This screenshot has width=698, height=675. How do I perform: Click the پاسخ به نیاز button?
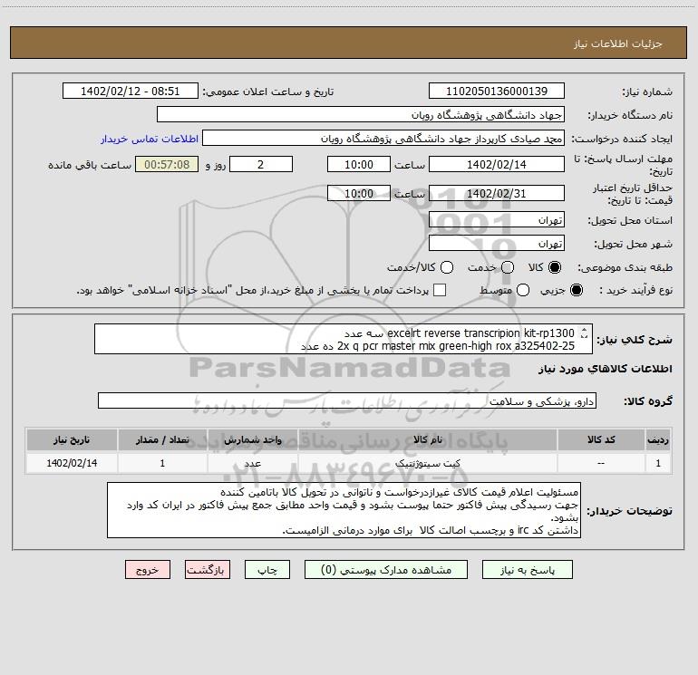pyautogui.click(x=528, y=570)
